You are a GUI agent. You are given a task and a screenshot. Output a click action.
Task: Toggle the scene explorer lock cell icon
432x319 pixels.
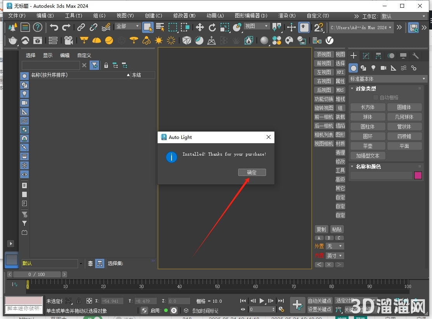[106, 65]
